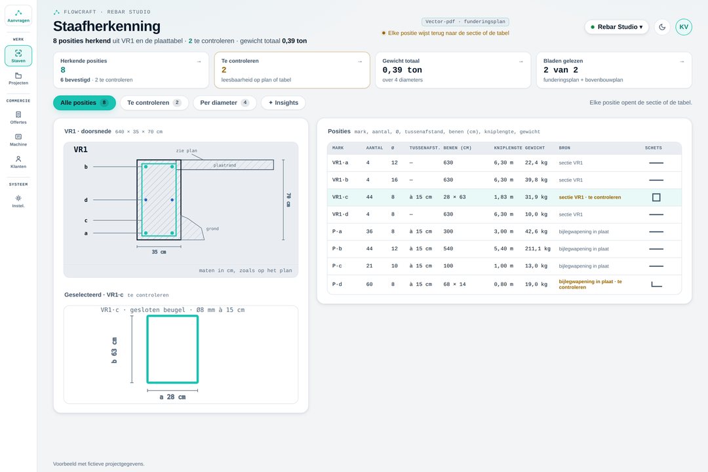Open the KV user avatar
The height and width of the screenshot is (472, 708).
(684, 27)
